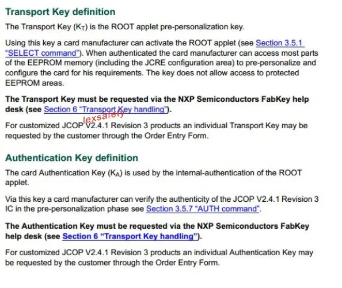Click the (KT) abbreviation in the first paragraph
342x288 pixels.
tap(80, 27)
